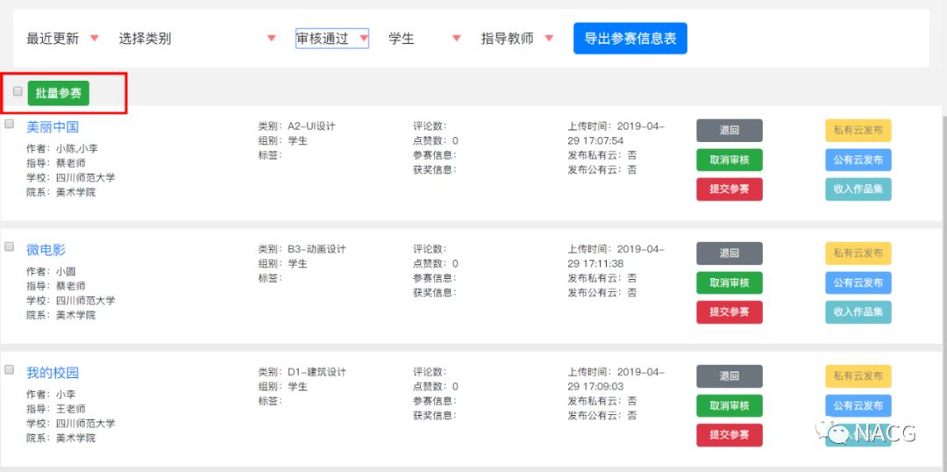Click 提交参赛 for 美丽中国

(x=730, y=190)
